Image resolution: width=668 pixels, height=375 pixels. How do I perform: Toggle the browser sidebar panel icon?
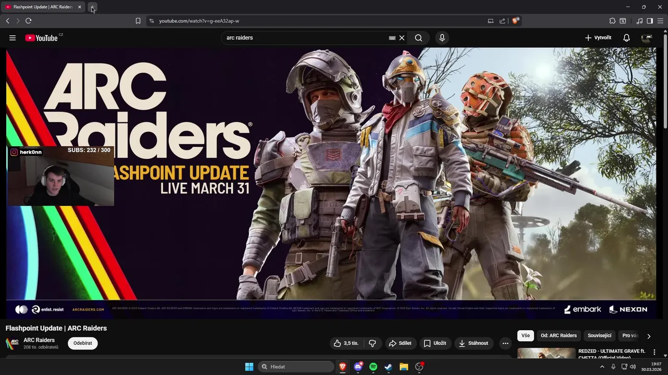(650, 21)
